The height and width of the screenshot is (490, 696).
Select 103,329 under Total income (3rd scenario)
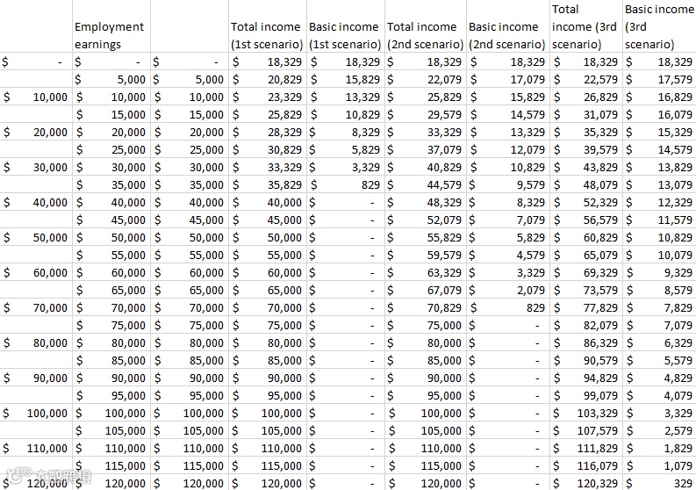[598, 413]
